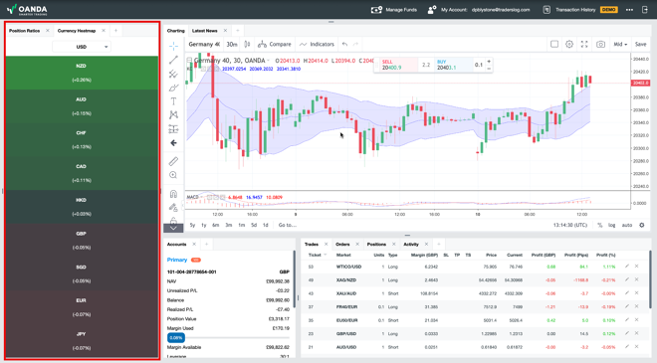
Task: Open the USD currency dropdown in heatmap
Action: click(x=82, y=47)
